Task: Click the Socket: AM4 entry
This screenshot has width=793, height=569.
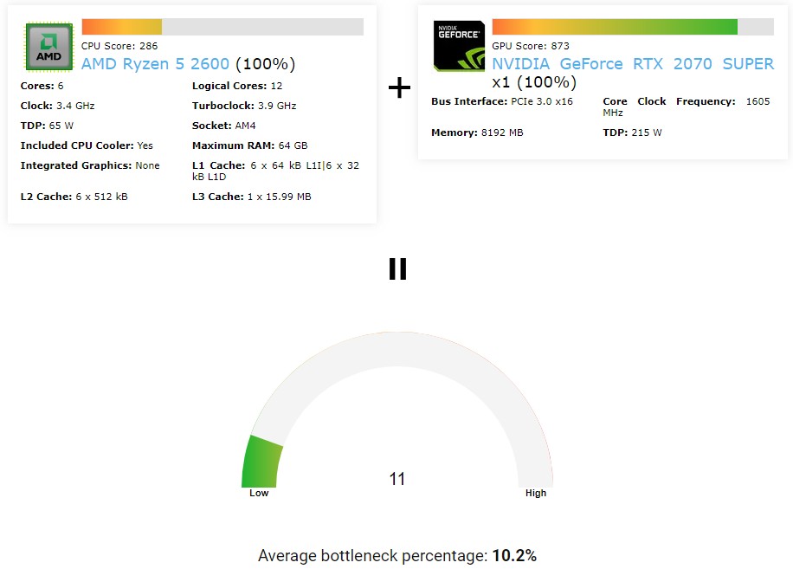Action: (x=224, y=126)
